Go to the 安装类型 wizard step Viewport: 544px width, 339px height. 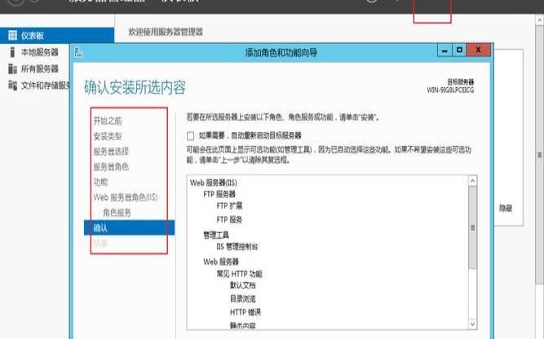tap(108, 136)
